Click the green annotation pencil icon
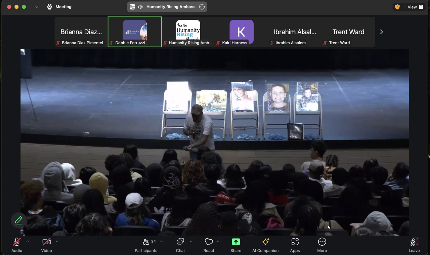This screenshot has width=430, height=255. point(19,220)
